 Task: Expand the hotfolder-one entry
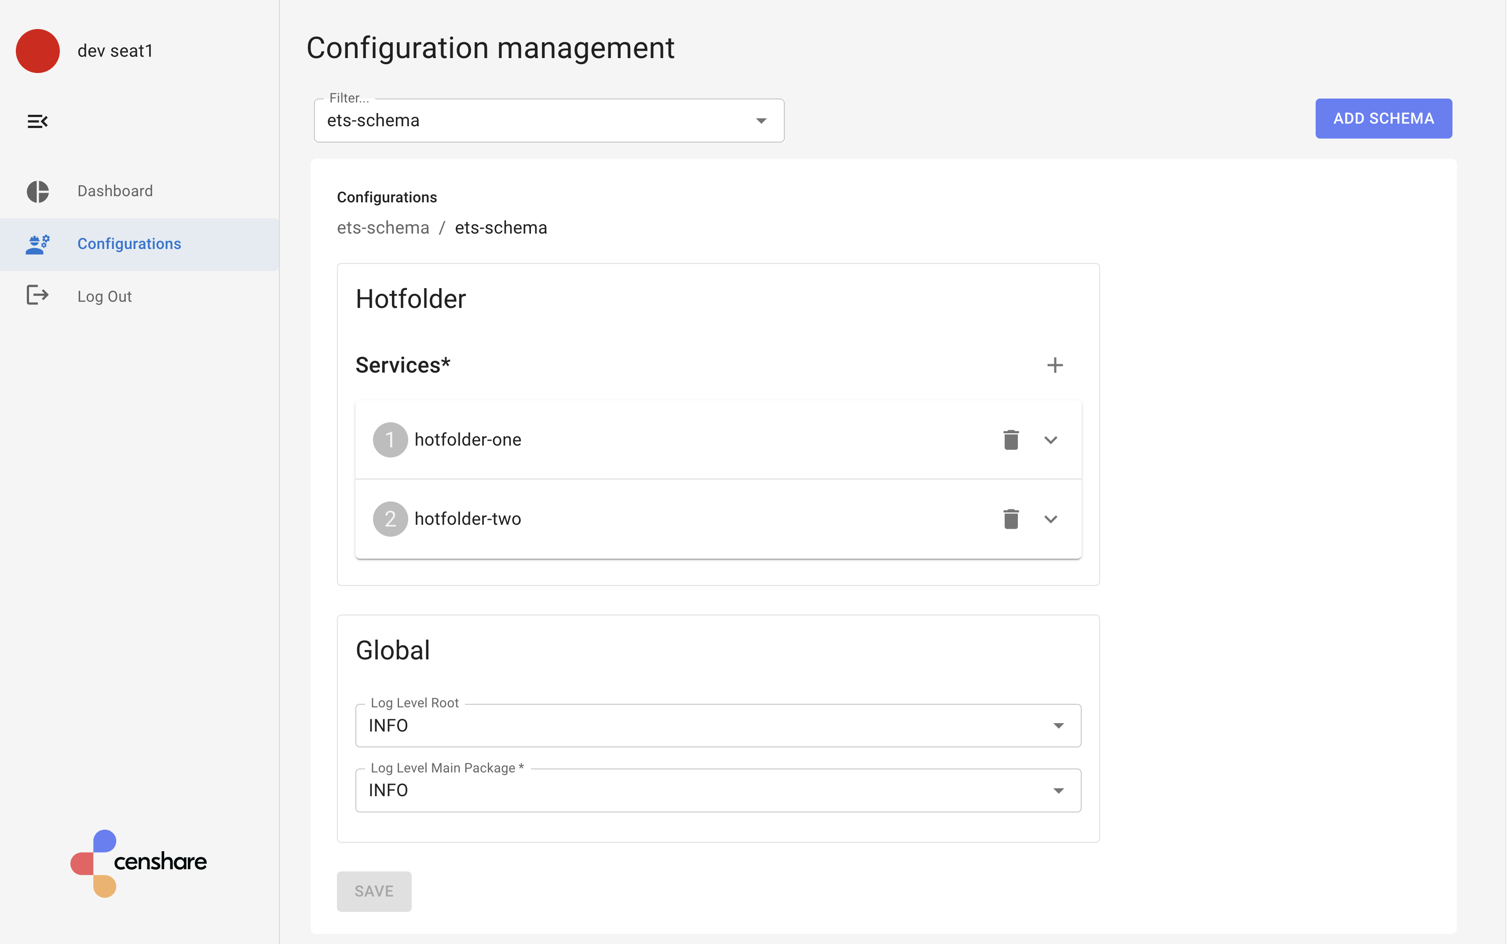pyautogui.click(x=1051, y=439)
